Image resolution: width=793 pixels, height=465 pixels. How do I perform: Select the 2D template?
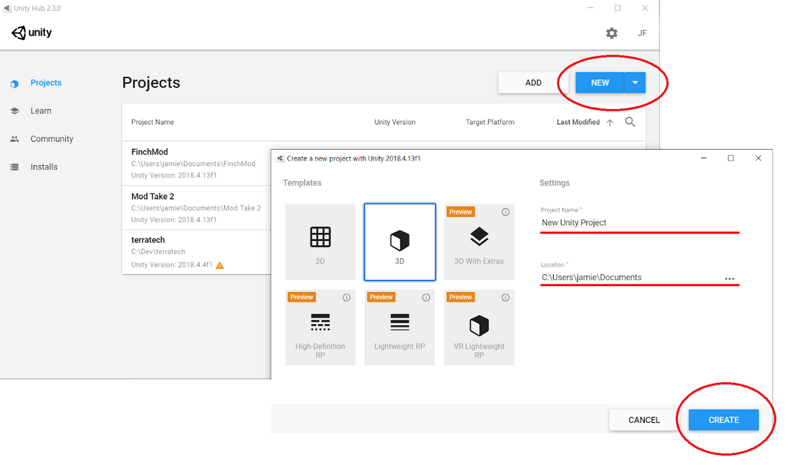(321, 242)
